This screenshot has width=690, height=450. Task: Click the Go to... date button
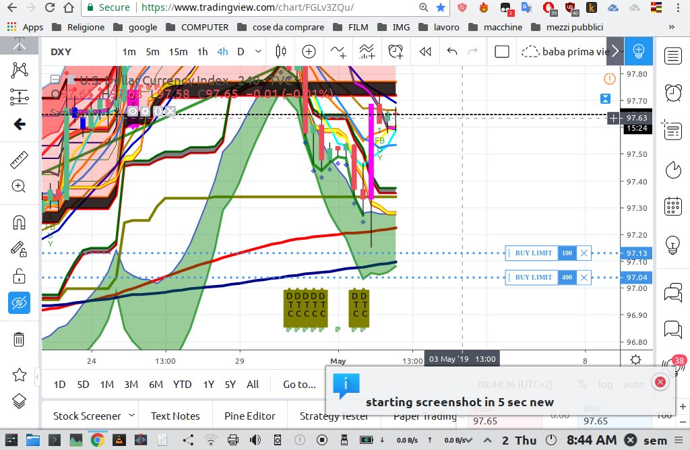(299, 385)
